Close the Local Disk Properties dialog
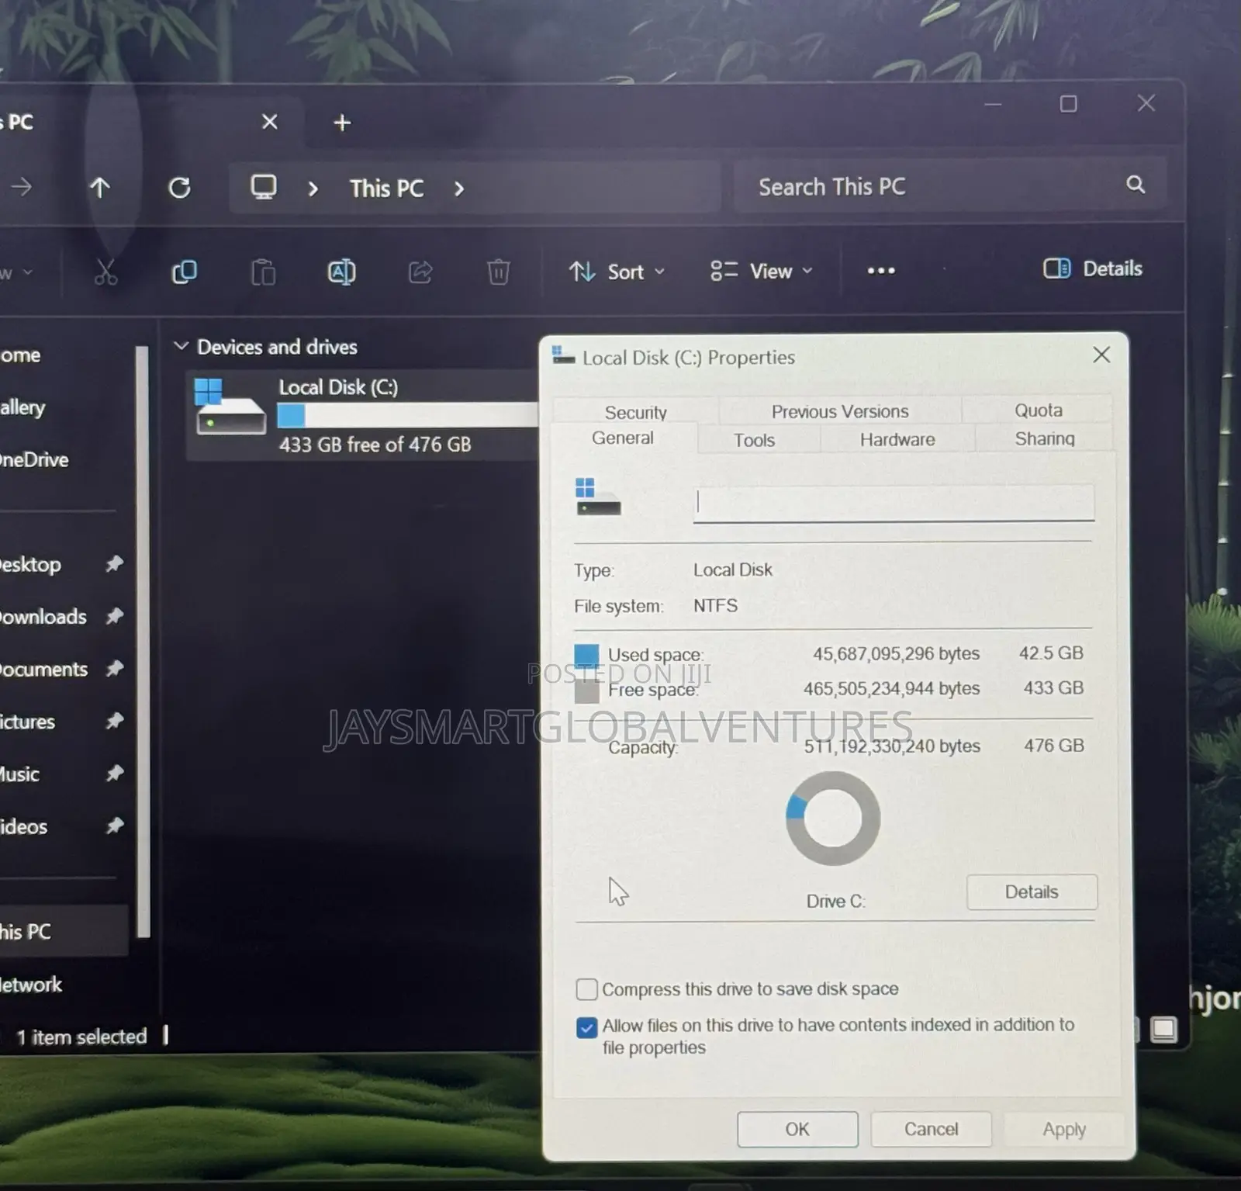The image size is (1241, 1191). [1101, 355]
